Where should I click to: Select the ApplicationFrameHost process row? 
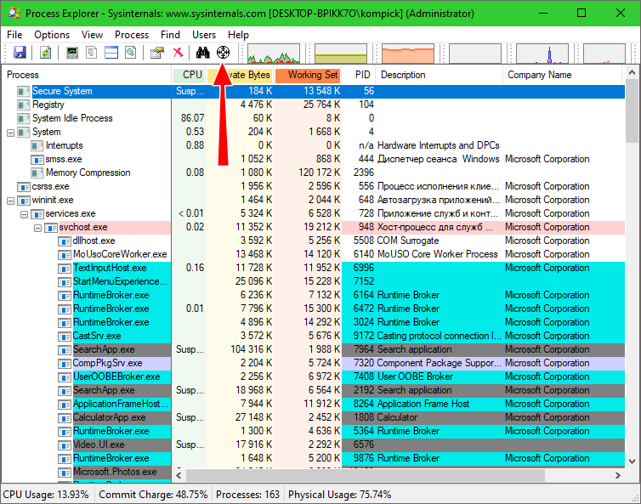pyautogui.click(x=313, y=404)
